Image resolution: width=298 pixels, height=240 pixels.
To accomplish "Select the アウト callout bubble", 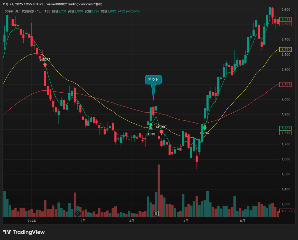I will coord(153,80).
